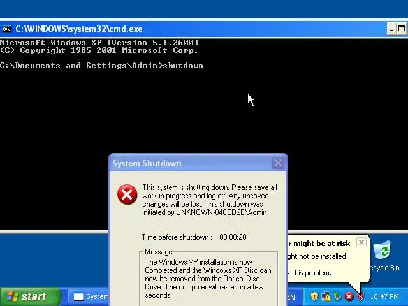Click the yellow Windows Update shield tray icon
The height and width of the screenshot is (306, 408).
[x=314, y=296]
